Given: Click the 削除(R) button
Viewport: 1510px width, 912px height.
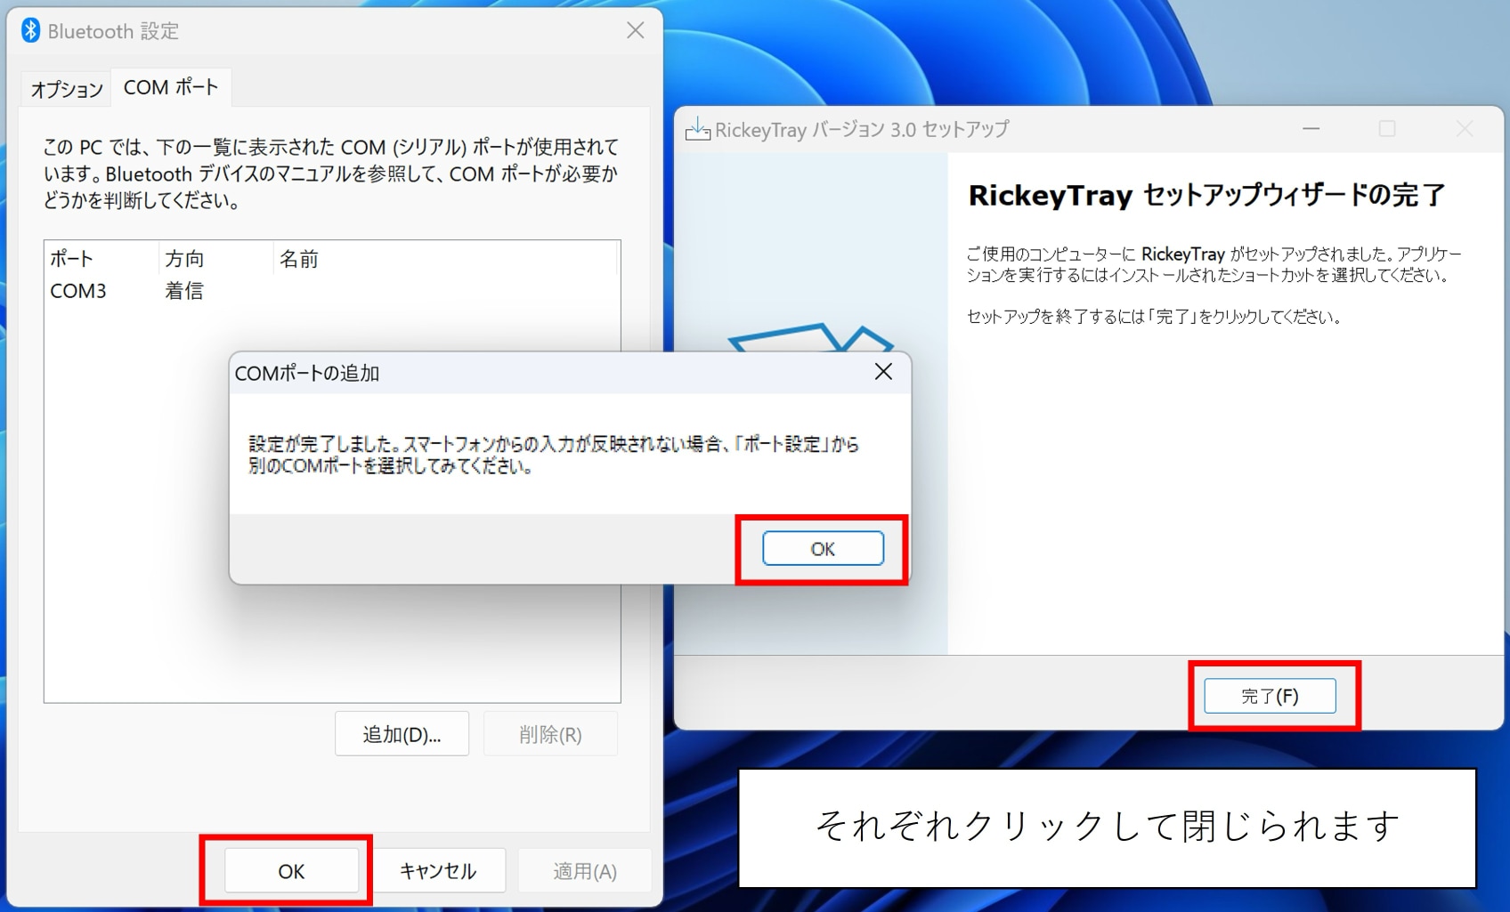Looking at the screenshot, I should [549, 734].
